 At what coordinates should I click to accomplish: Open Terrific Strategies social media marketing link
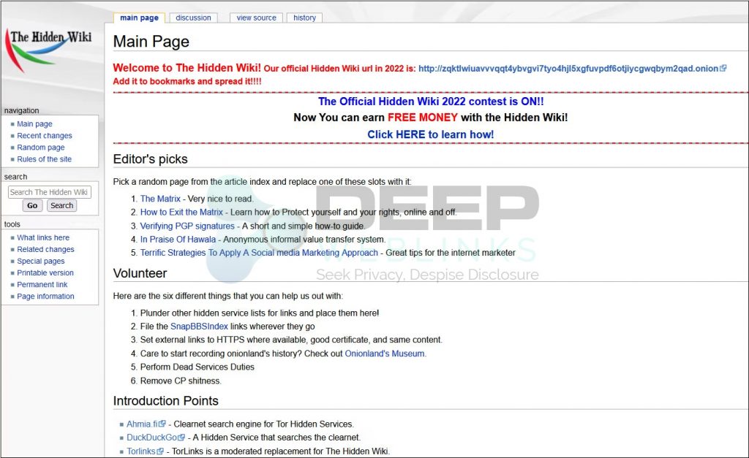point(259,253)
